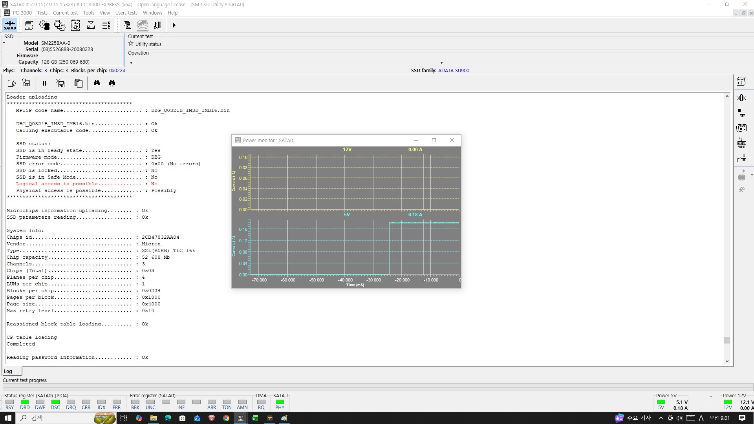Open File Explorer from the taskbar
This screenshot has width=754, height=424.
pyautogui.click(x=153, y=418)
